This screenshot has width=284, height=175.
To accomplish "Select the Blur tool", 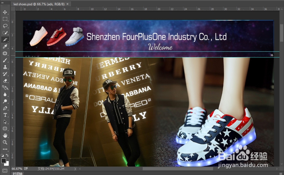I will tap(5, 94).
